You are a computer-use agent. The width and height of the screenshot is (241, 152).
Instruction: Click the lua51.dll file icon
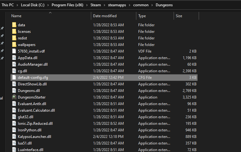point(14,143)
